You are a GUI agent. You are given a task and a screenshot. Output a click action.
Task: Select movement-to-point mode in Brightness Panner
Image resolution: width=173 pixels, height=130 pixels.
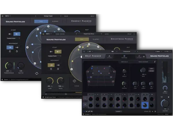pos(58,65)
